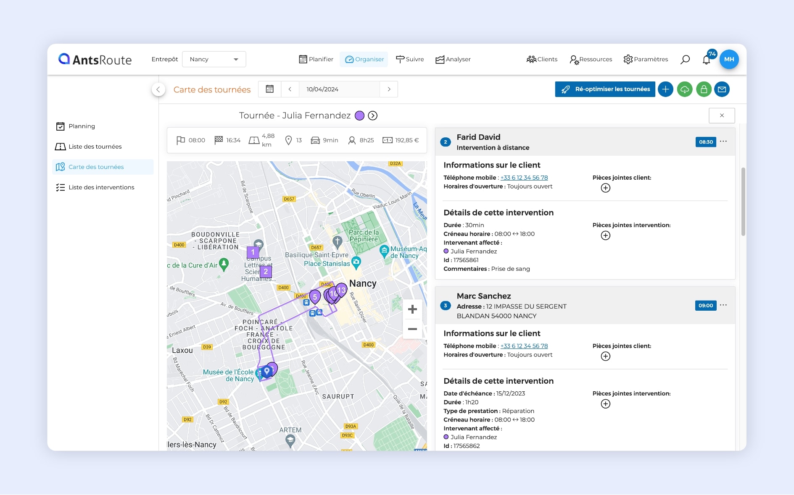
Task: Click the notifications bell icon
Action: 706,60
